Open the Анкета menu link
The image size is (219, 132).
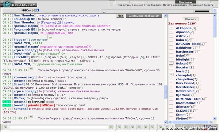pos(208,5)
